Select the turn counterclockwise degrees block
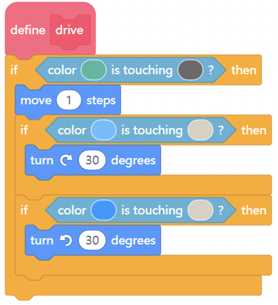This screenshot has width=278, height=305. 93,241
